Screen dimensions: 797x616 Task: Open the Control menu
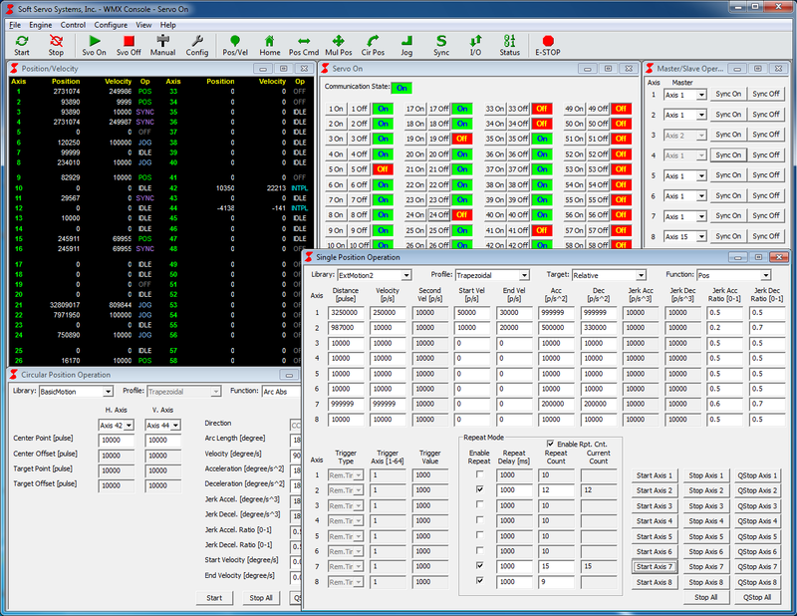pos(73,25)
